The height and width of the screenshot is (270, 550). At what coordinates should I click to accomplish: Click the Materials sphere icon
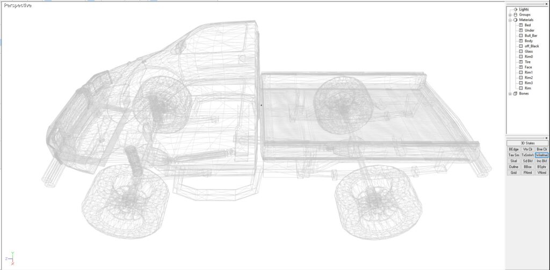[x=515, y=20]
